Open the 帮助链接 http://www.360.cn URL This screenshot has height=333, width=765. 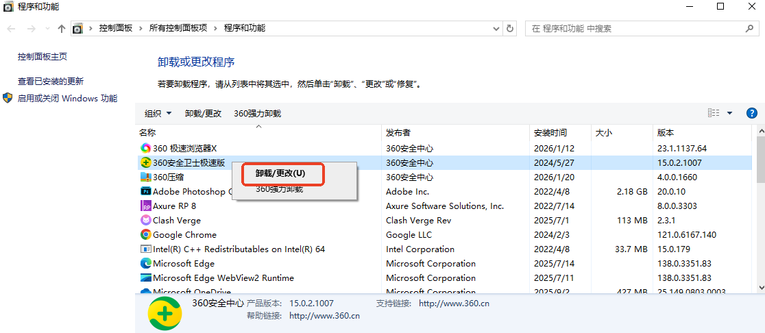[x=324, y=315]
